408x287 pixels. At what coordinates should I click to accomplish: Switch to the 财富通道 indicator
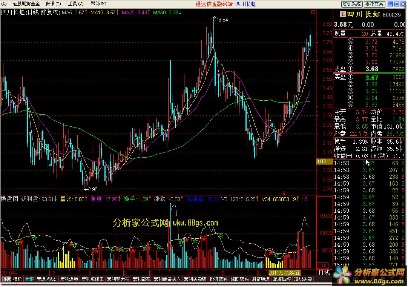coord(261,279)
